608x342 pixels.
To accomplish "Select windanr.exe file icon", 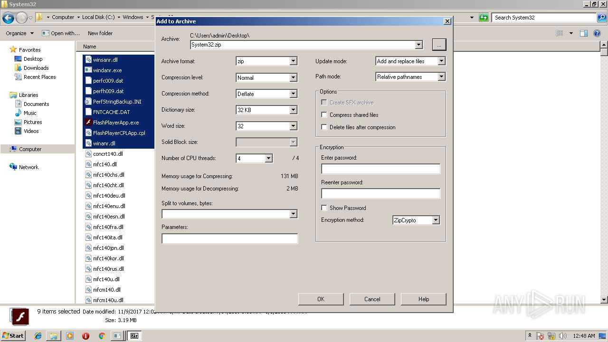I will click(x=88, y=70).
